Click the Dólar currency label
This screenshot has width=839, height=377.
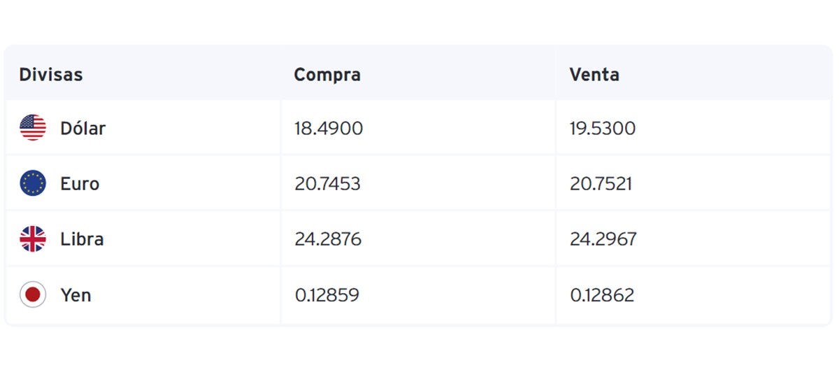click(83, 128)
